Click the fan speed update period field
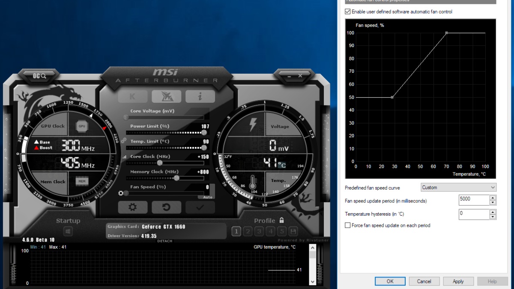 click(x=474, y=200)
